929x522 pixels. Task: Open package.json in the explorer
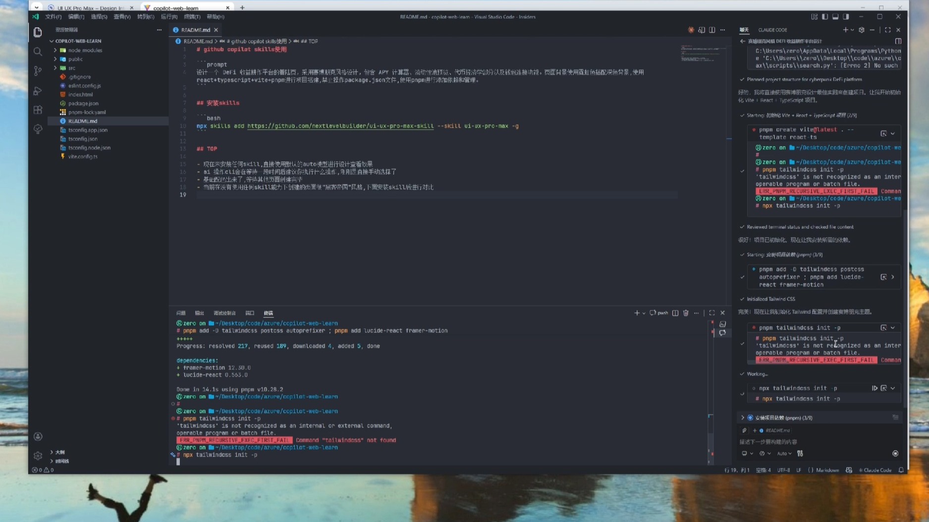[83, 103]
